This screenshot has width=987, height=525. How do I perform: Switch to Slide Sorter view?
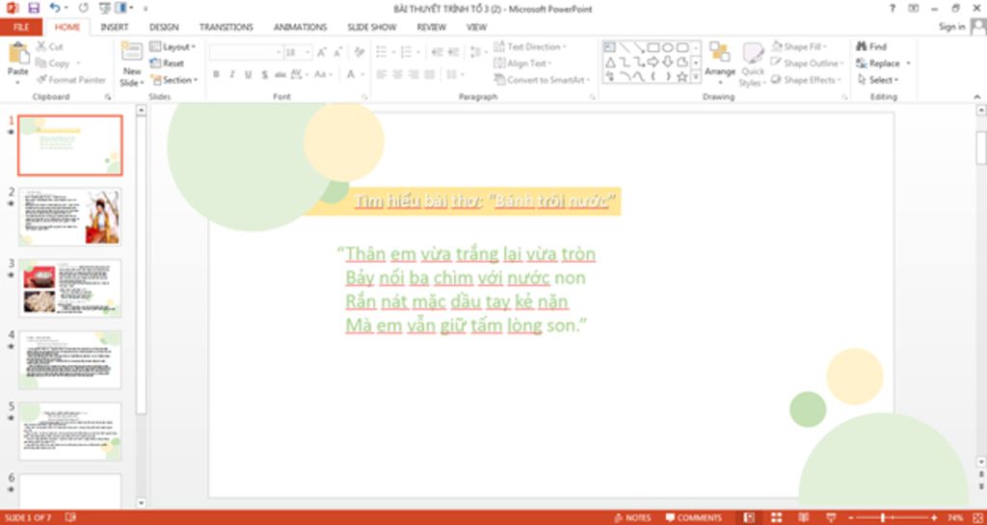pyautogui.click(x=777, y=517)
